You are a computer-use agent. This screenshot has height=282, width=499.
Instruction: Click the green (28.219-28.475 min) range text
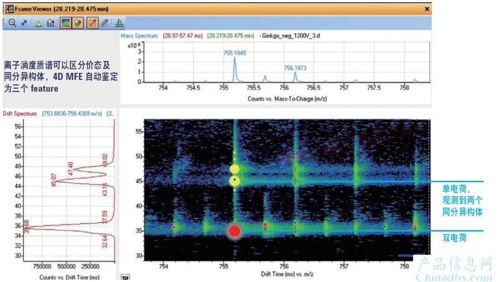pyautogui.click(x=231, y=36)
